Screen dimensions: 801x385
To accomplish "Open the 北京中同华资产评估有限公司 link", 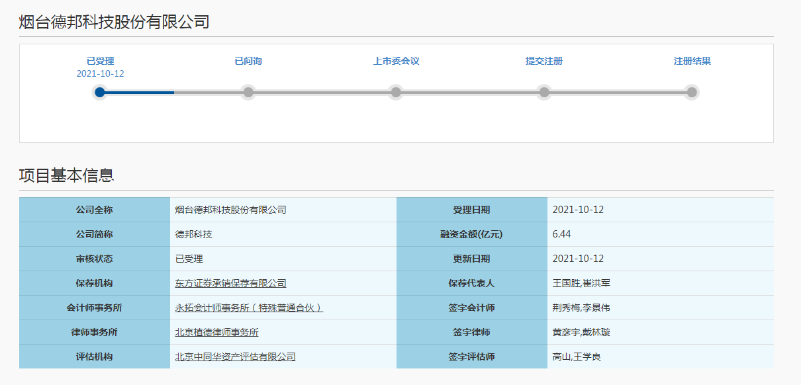I will tap(235, 357).
